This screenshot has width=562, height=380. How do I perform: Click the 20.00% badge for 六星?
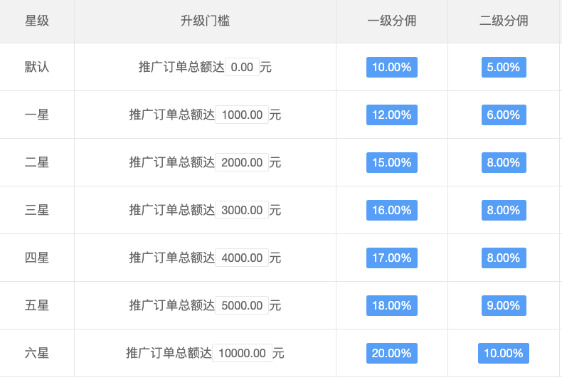pos(391,353)
